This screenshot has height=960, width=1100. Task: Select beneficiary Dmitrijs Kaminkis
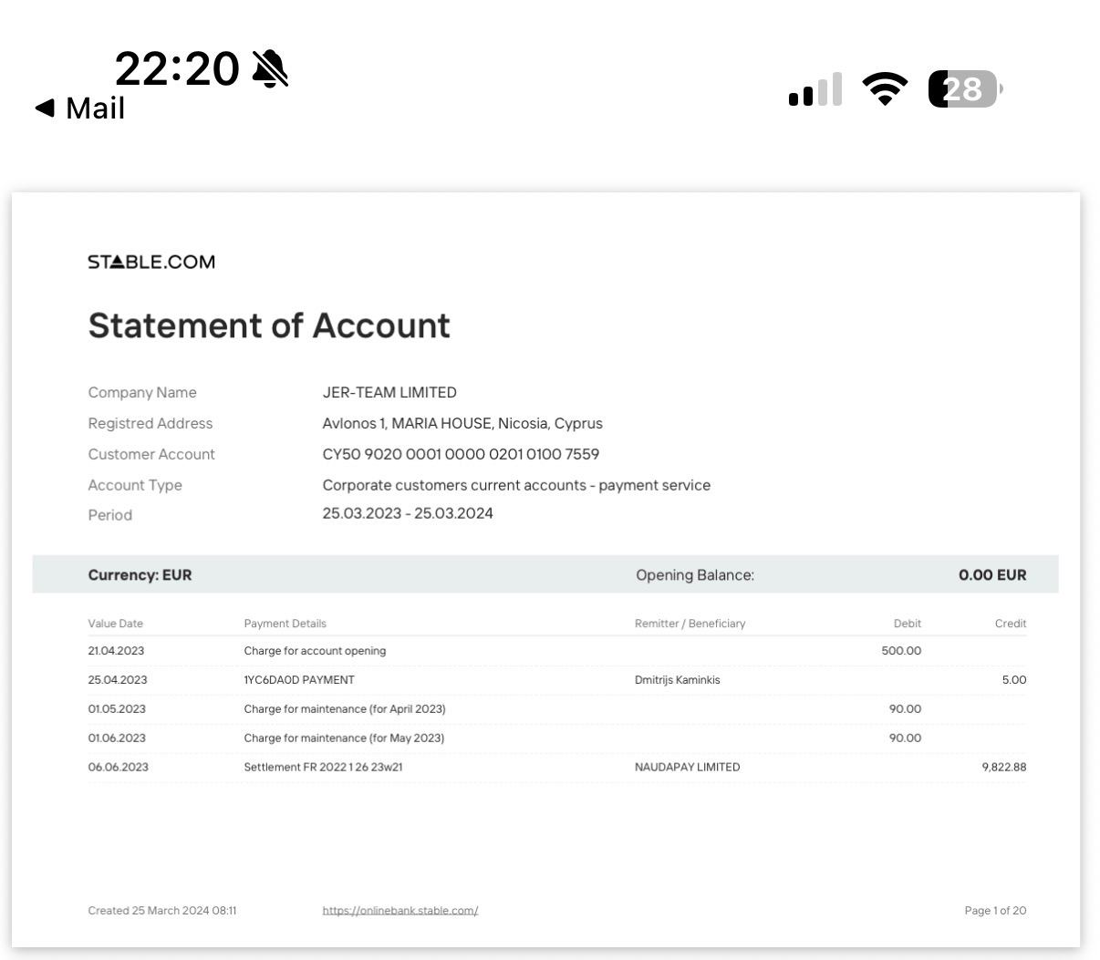(x=678, y=680)
